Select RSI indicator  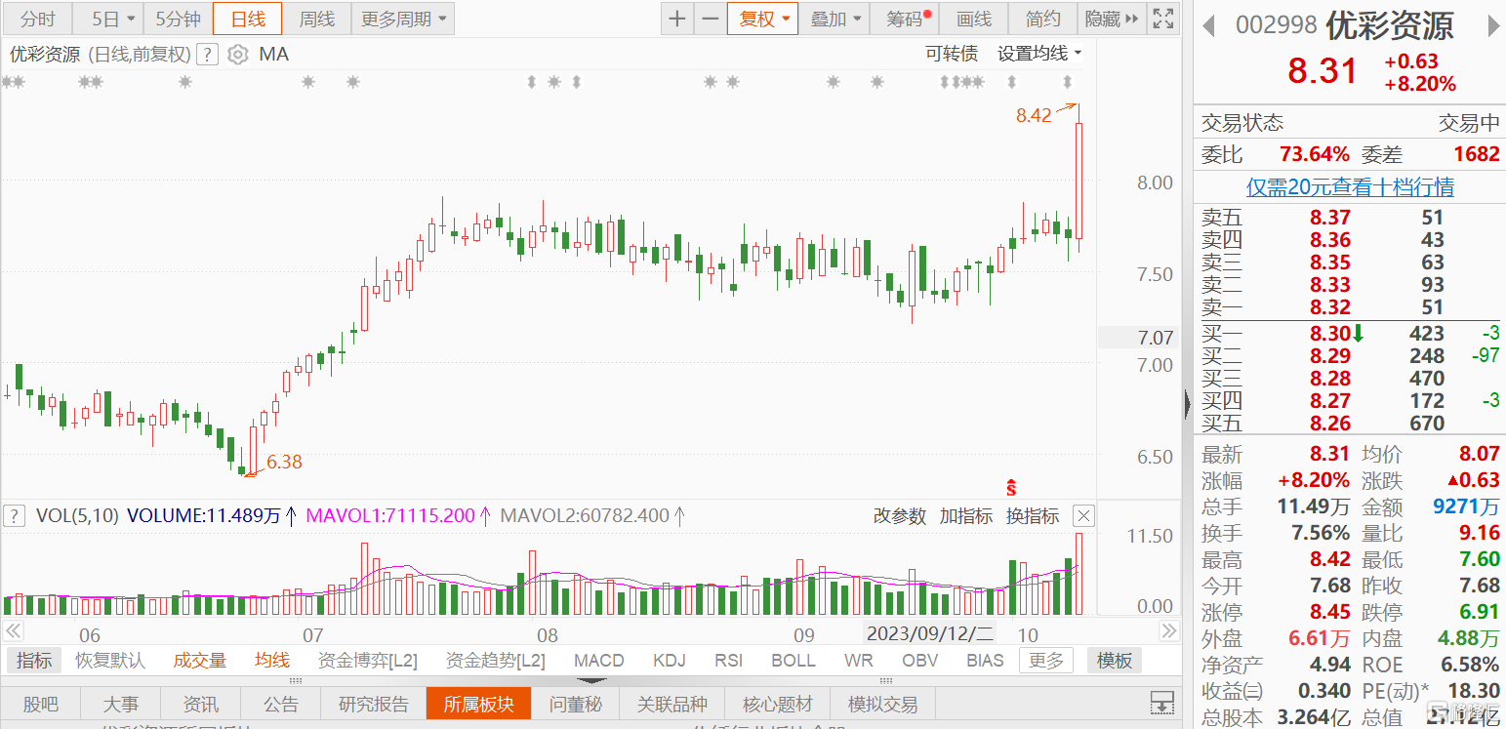(x=728, y=661)
